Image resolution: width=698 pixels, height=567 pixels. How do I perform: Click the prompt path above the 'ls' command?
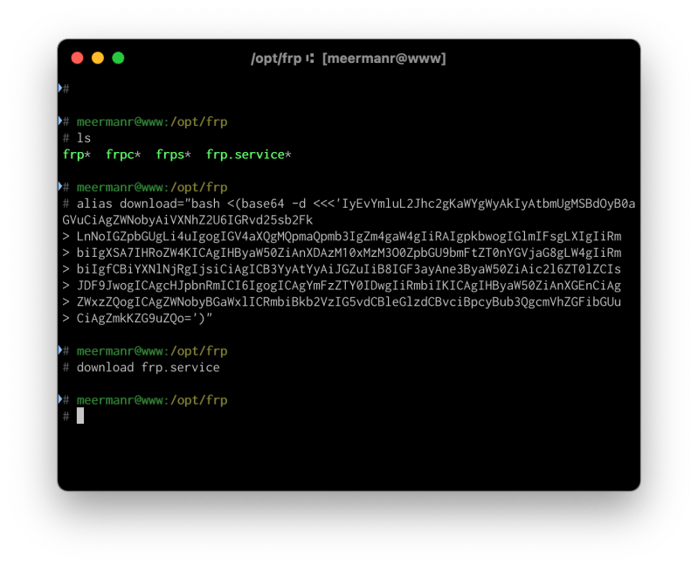pos(152,122)
